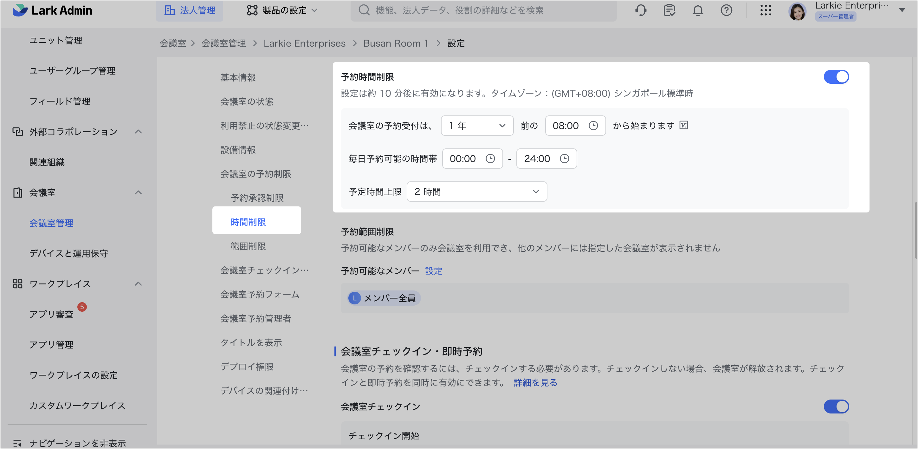Screen dimensions: 918x449
Task: Click clock icon in 08:00 time field
Action: tap(593, 126)
